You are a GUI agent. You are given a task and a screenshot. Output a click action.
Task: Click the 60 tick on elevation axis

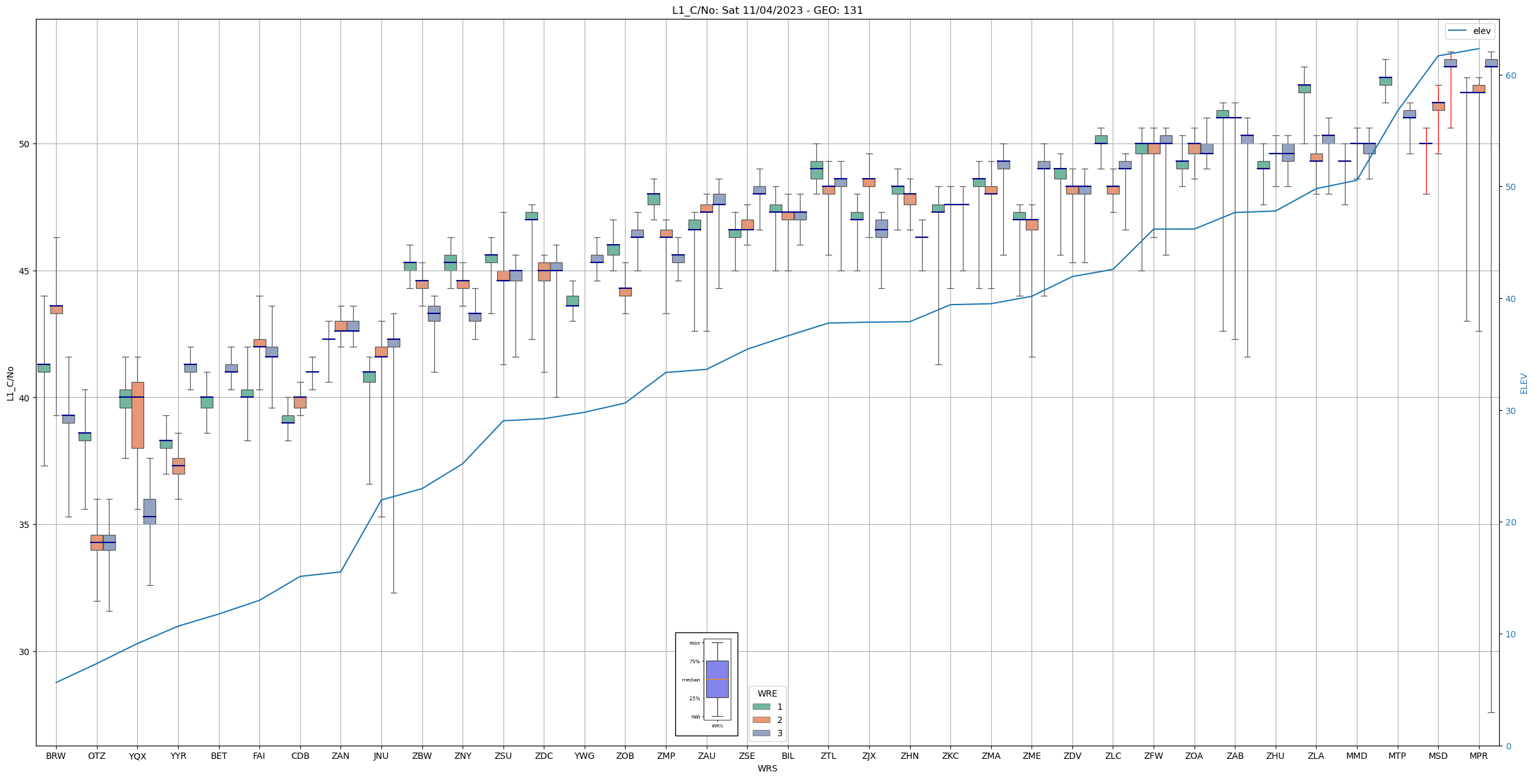pos(1510,76)
